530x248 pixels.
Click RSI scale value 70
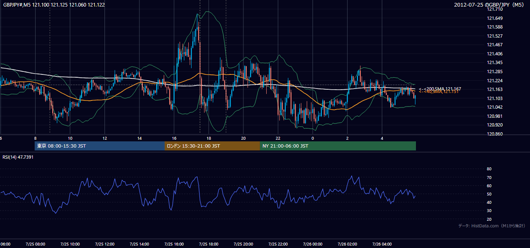coord(489,177)
